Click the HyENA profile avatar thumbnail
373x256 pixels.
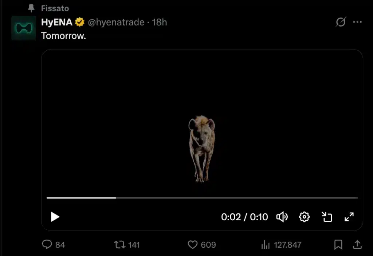[23, 28]
